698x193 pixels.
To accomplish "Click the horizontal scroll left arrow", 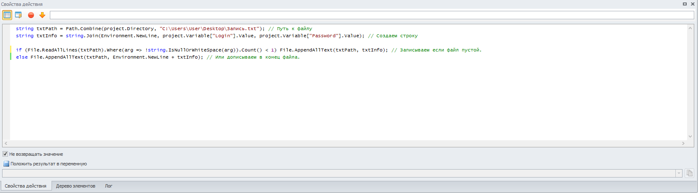I will pos(6,143).
